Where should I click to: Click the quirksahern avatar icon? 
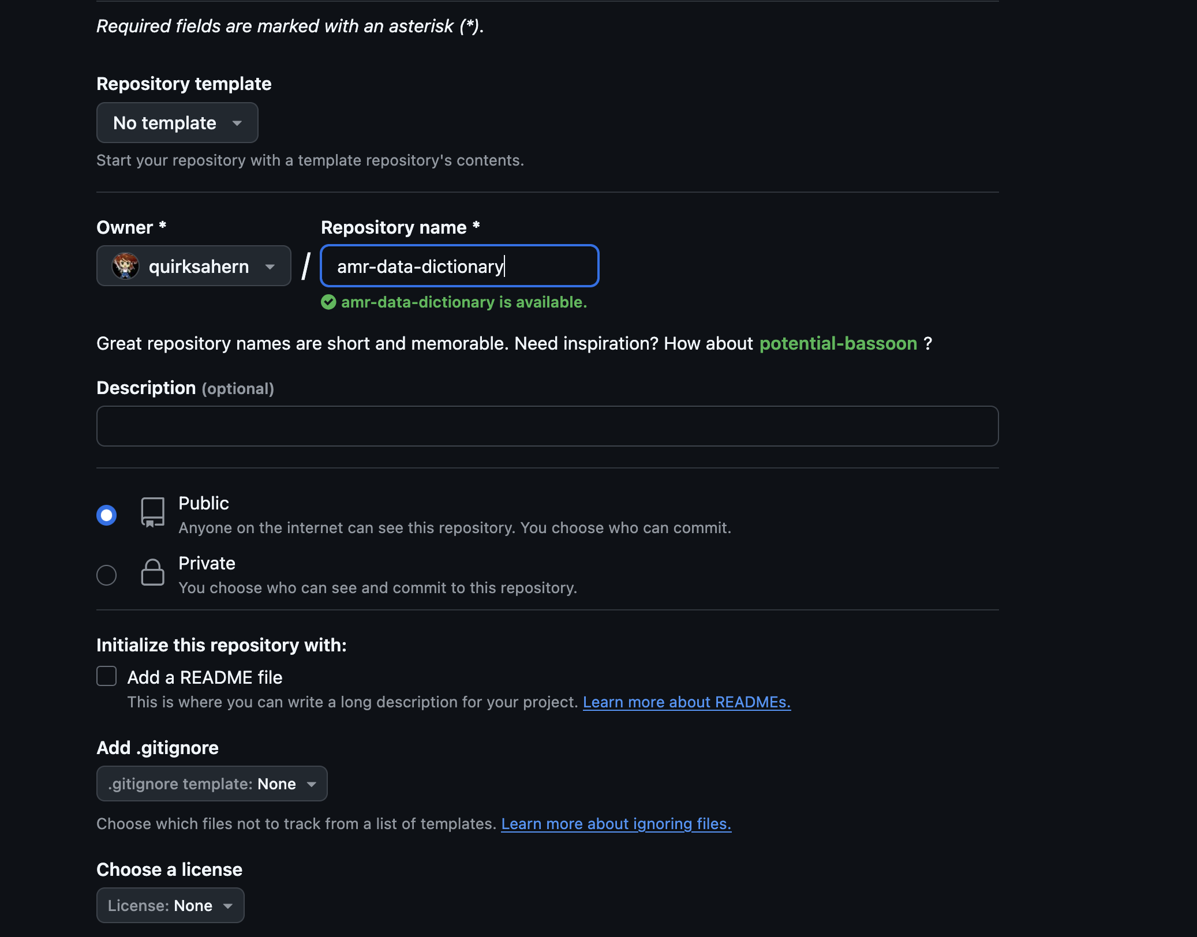(x=125, y=266)
